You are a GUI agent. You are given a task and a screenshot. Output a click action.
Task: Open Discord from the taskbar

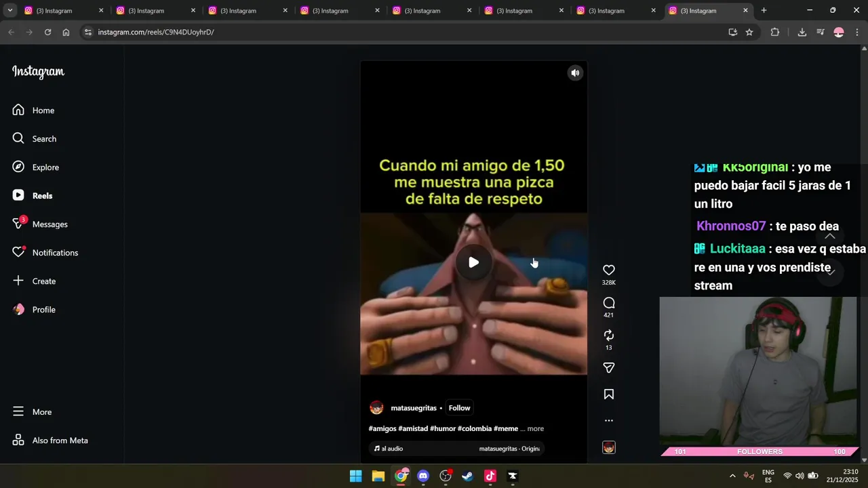(x=423, y=476)
